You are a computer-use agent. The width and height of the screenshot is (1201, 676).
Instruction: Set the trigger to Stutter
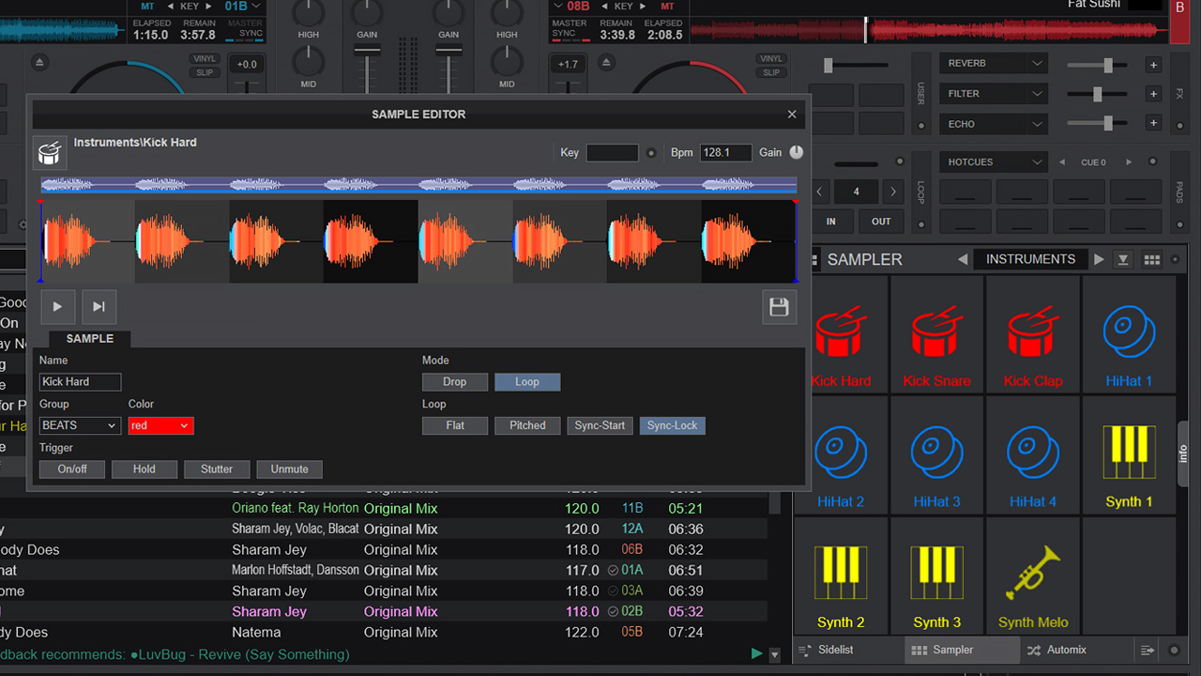coord(217,469)
